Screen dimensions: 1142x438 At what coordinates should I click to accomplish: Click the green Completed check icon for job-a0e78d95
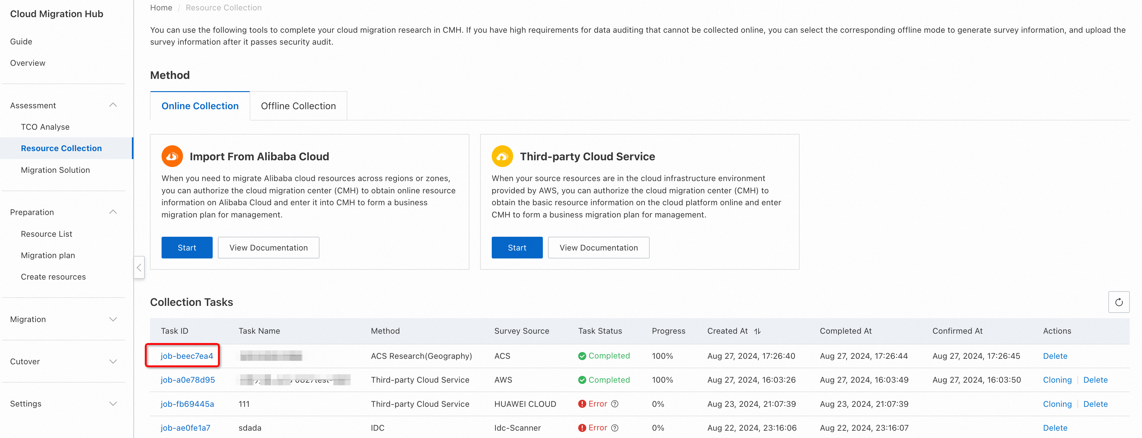pos(582,380)
